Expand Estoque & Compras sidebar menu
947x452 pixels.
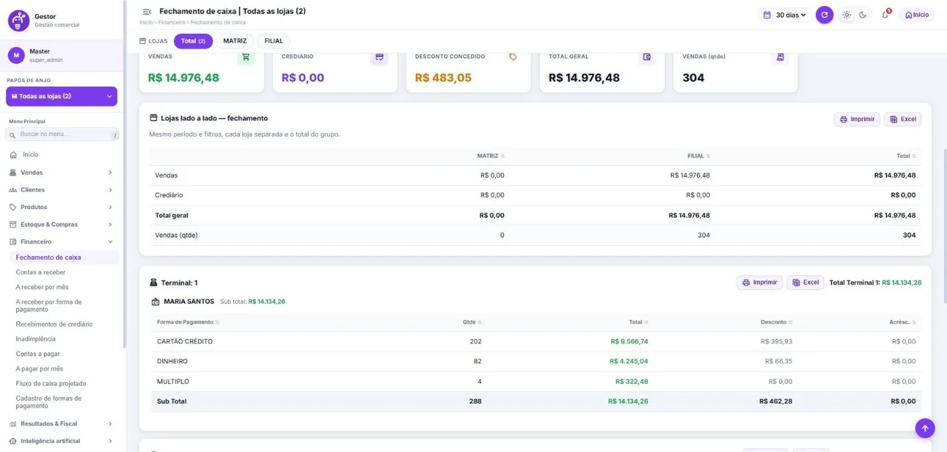(61, 225)
